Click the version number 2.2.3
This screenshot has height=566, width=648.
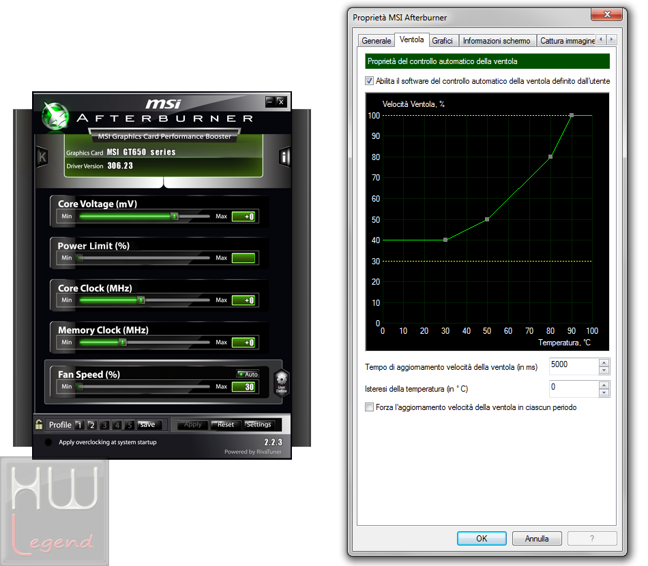tap(273, 442)
